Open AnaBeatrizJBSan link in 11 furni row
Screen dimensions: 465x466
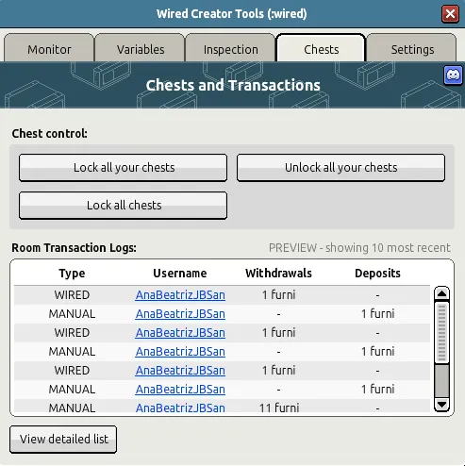point(180,408)
